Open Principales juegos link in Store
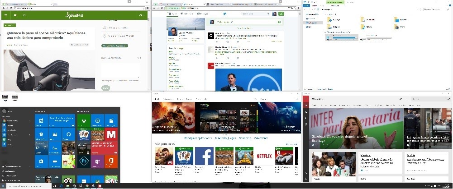Screen dimensions: 453x189 click(x=225, y=138)
